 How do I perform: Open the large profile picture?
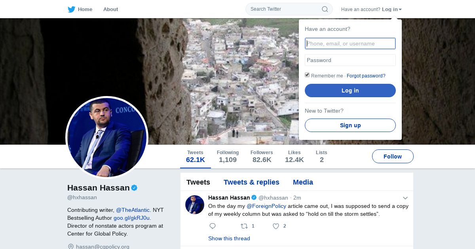pyautogui.click(x=107, y=138)
